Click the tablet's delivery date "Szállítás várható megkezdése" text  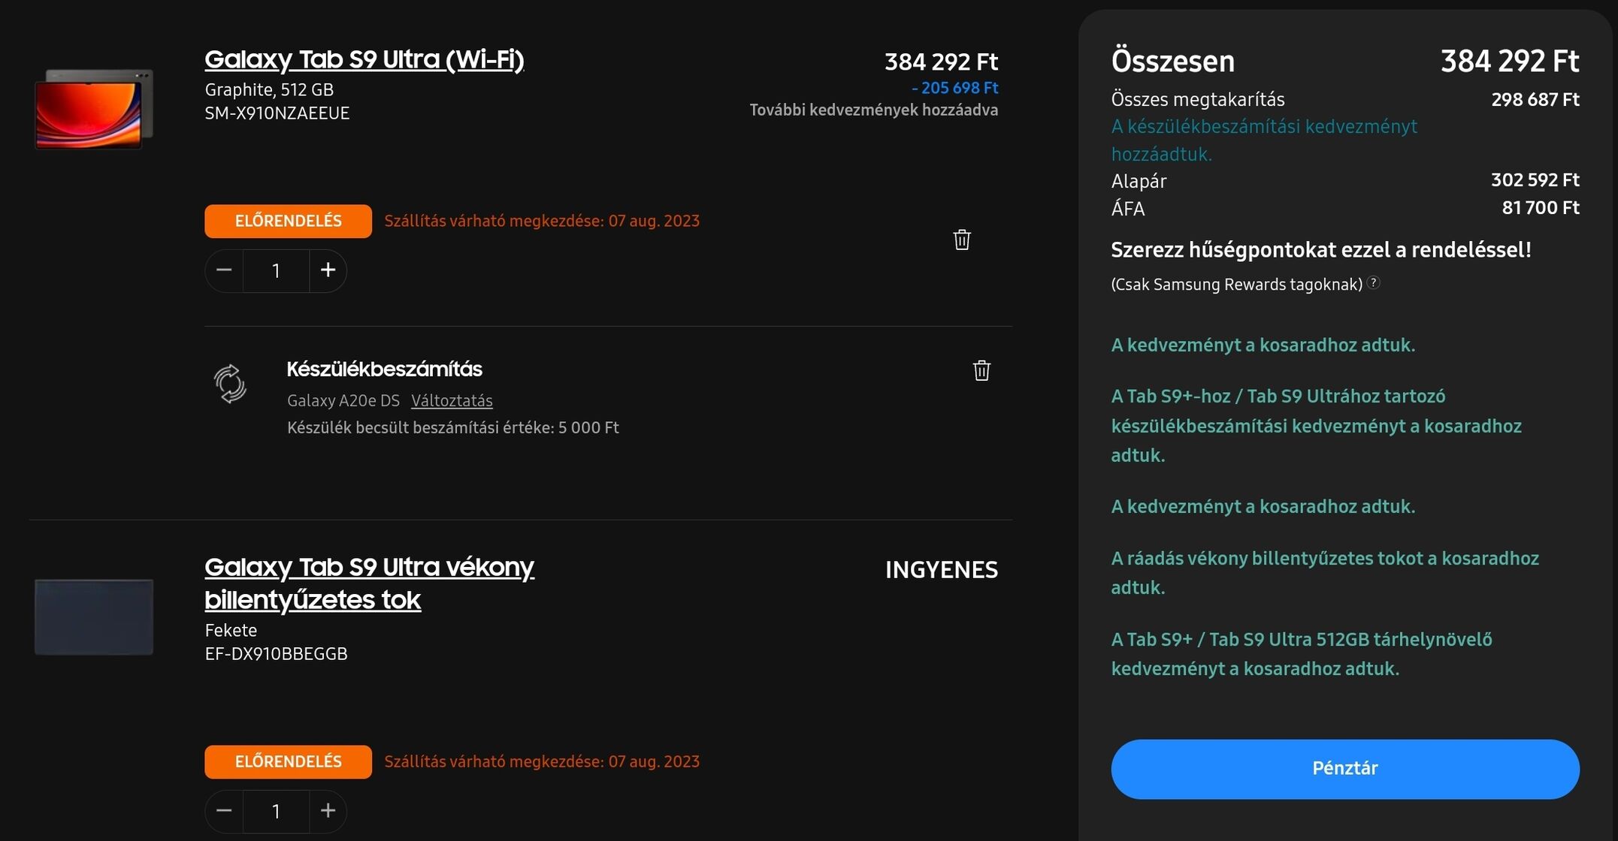point(542,221)
